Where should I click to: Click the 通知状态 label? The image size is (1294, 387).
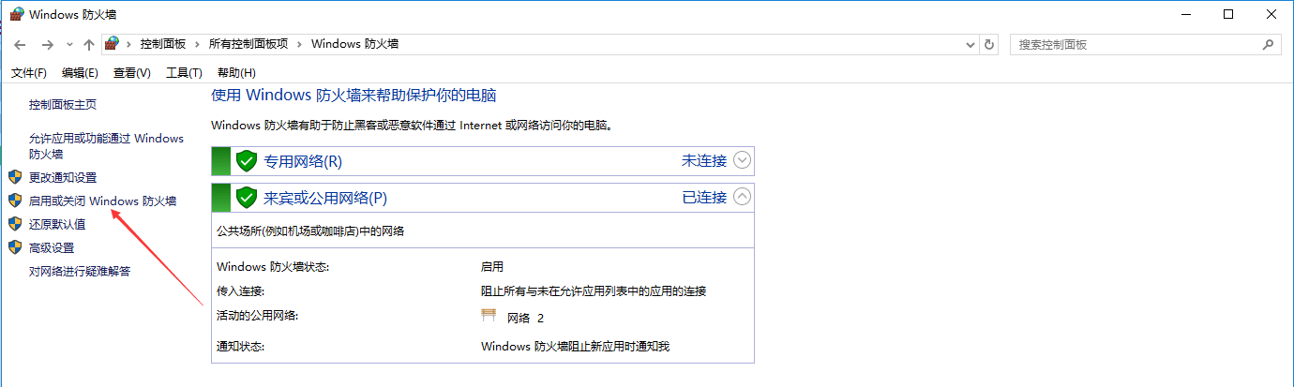pyautogui.click(x=240, y=347)
